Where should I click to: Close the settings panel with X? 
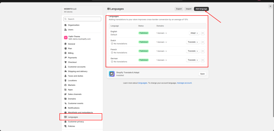(270, 6)
